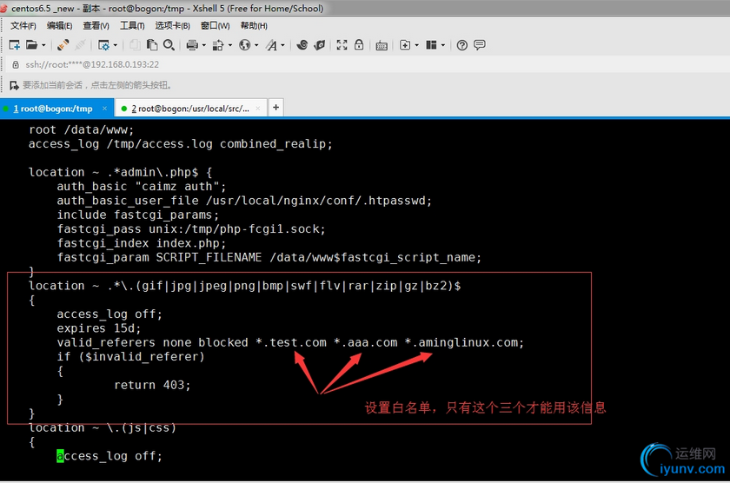
Task: Click the Paste clipboard icon
Action: coord(152,45)
